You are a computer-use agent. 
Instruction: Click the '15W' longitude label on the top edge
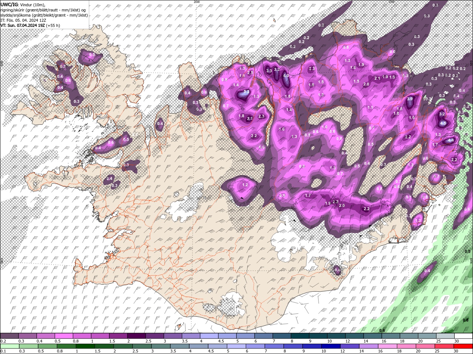point(391,2)
